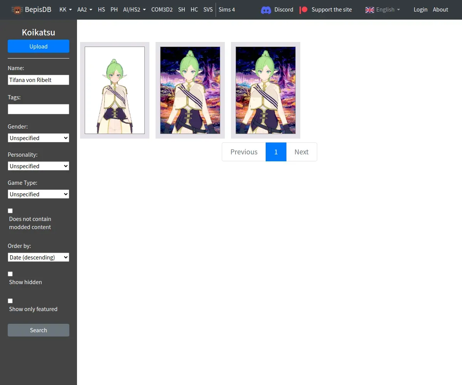
Task: Click the Koikatsu sidebar heading
Action: pos(38,32)
